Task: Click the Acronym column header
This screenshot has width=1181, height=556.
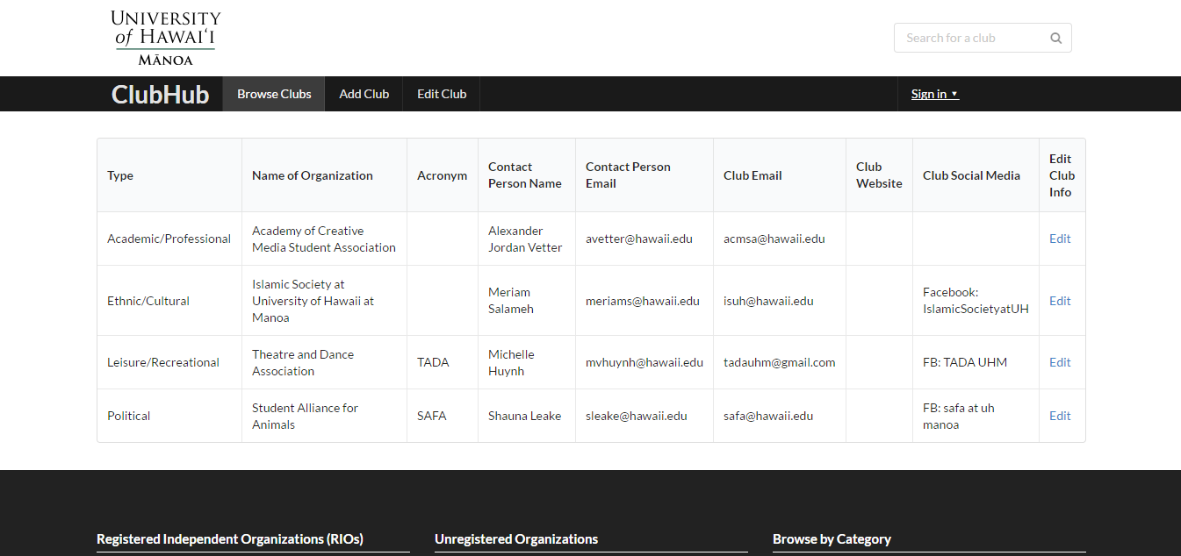Action: (x=442, y=175)
